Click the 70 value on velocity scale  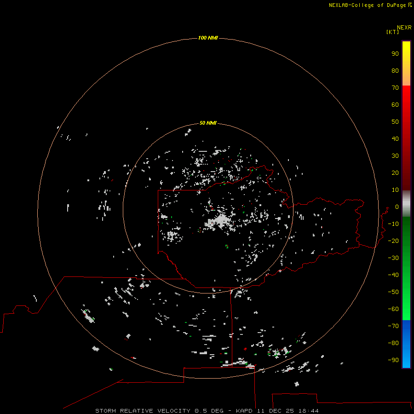click(395, 88)
